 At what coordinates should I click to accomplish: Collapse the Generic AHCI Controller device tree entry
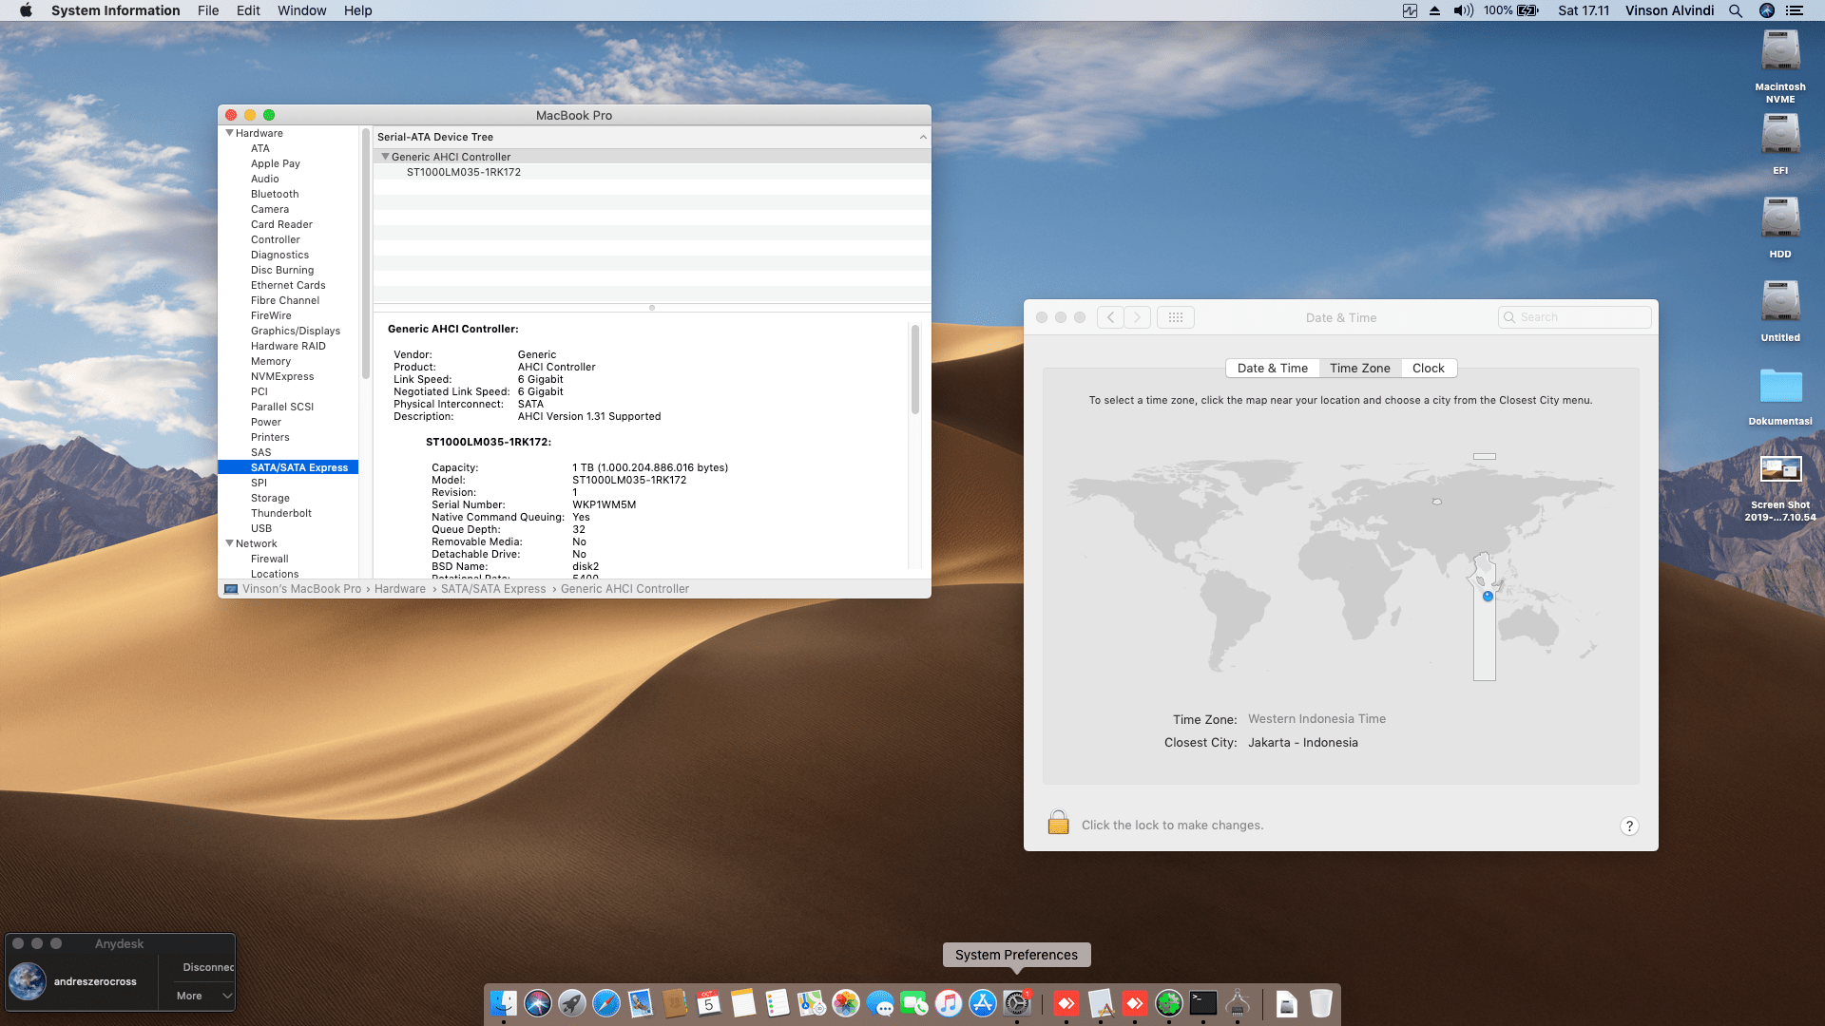click(x=386, y=156)
